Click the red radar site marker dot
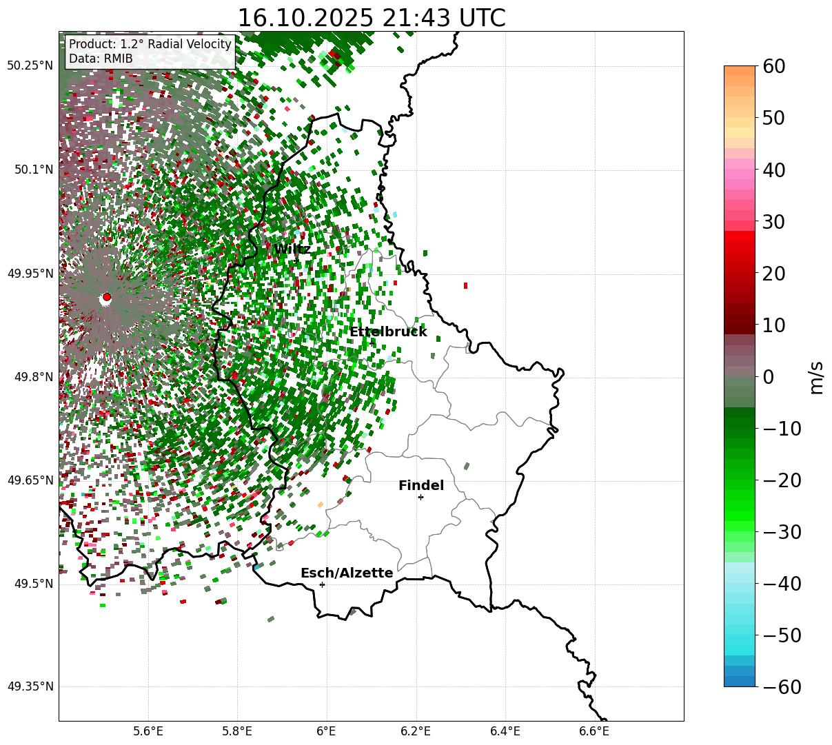This screenshot has width=832, height=745. [x=106, y=297]
